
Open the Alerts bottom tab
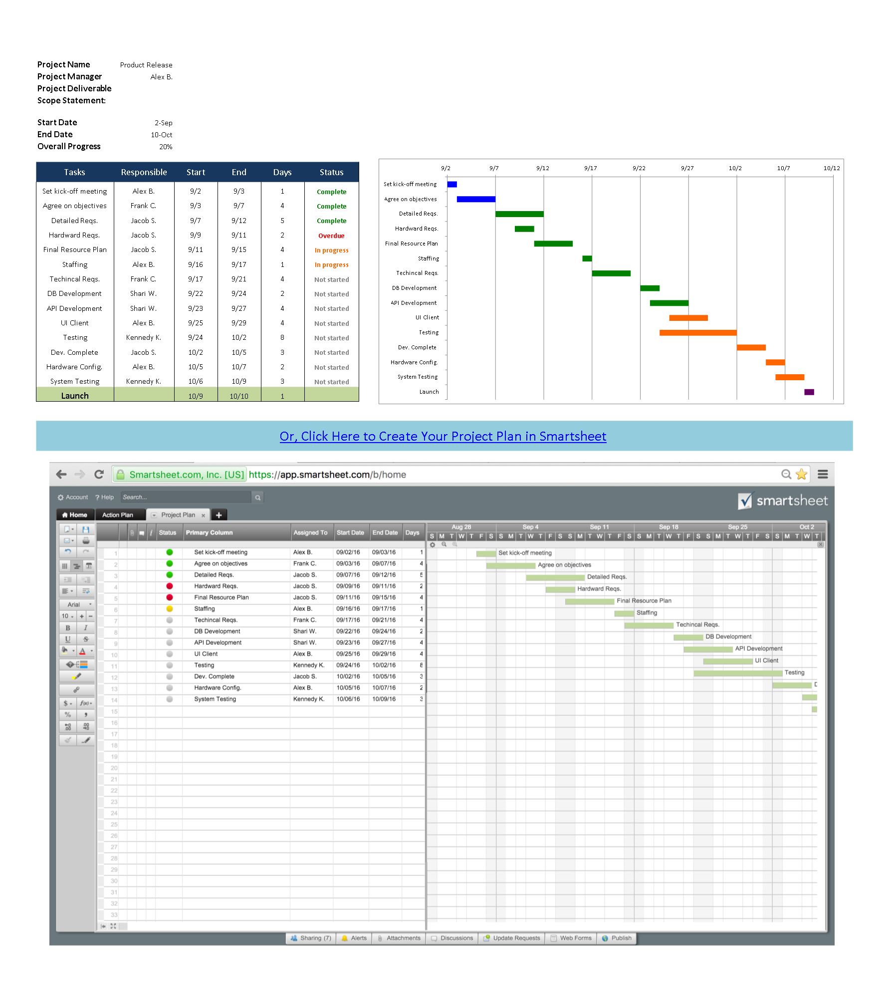point(354,939)
